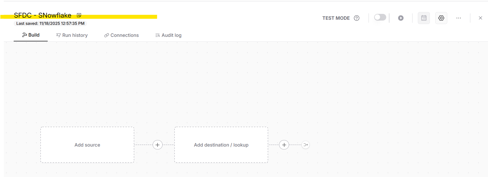Click plus between source and destination
The width and height of the screenshot is (488, 177).
pyautogui.click(x=157, y=145)
